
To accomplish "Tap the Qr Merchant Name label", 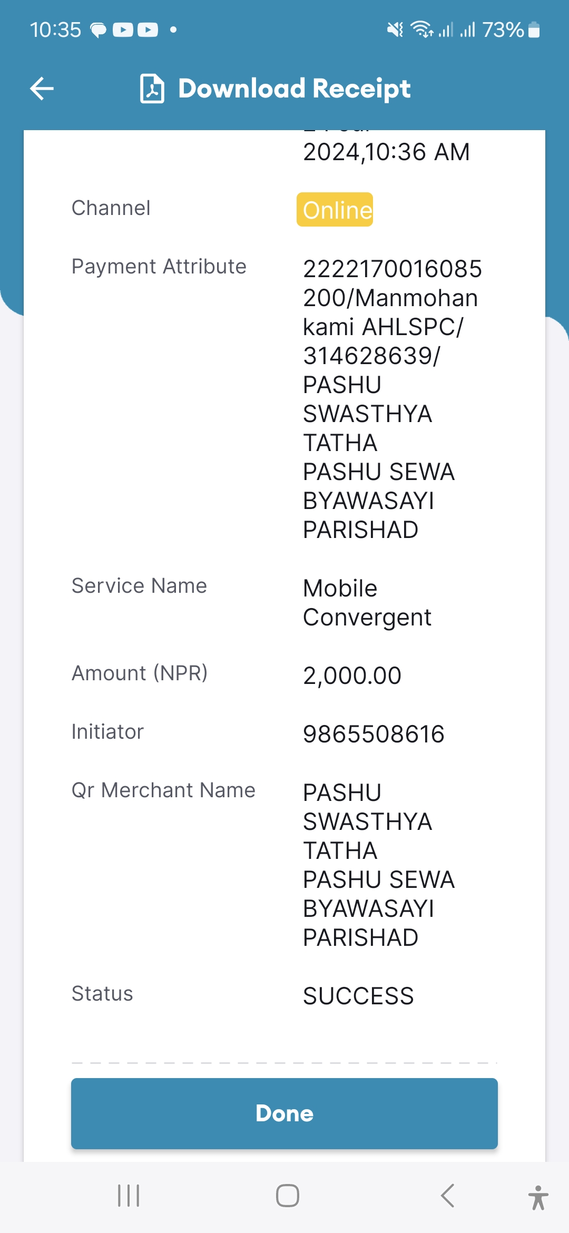I will point(163,790).
